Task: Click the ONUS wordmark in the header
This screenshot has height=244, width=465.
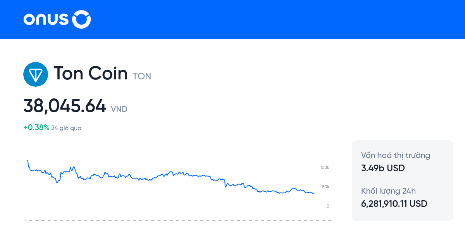Action: click(46, 19)
